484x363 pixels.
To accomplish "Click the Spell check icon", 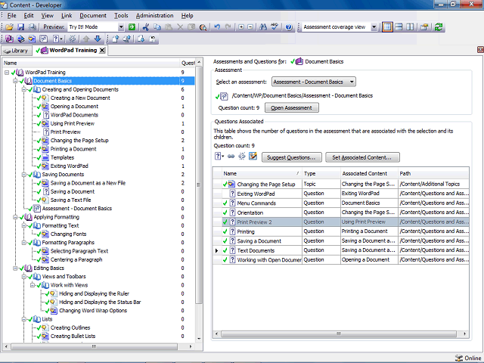I will point(273,27).
